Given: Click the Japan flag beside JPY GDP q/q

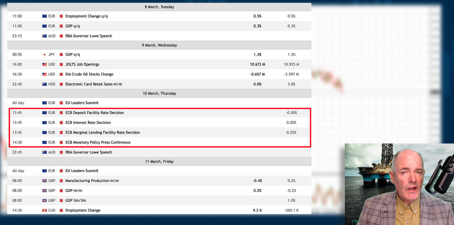Looking at the screenshot, I should 45,55.
